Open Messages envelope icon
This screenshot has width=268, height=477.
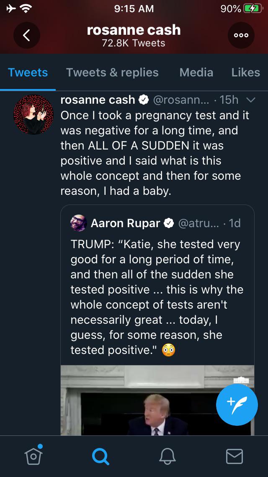tap(234, 456)
